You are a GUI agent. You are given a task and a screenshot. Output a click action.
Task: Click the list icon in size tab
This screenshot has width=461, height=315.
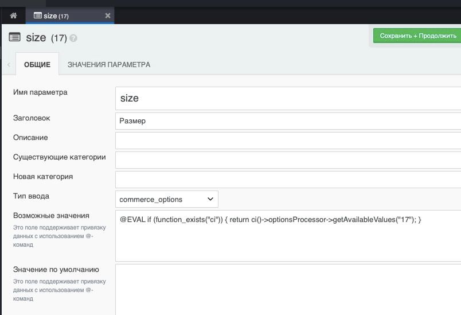pos(38,15)
